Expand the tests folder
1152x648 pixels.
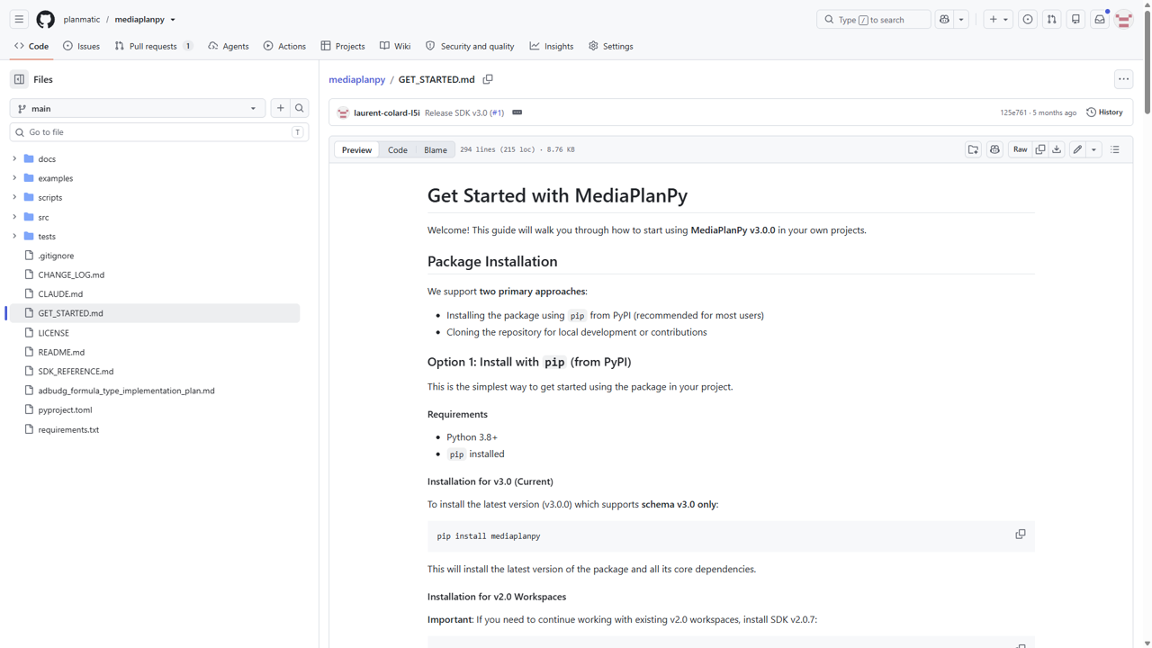(x=14, y=236)
